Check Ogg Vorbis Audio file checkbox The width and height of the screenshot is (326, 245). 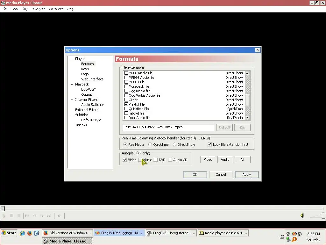pyautogui.click(x=126, y=95)
